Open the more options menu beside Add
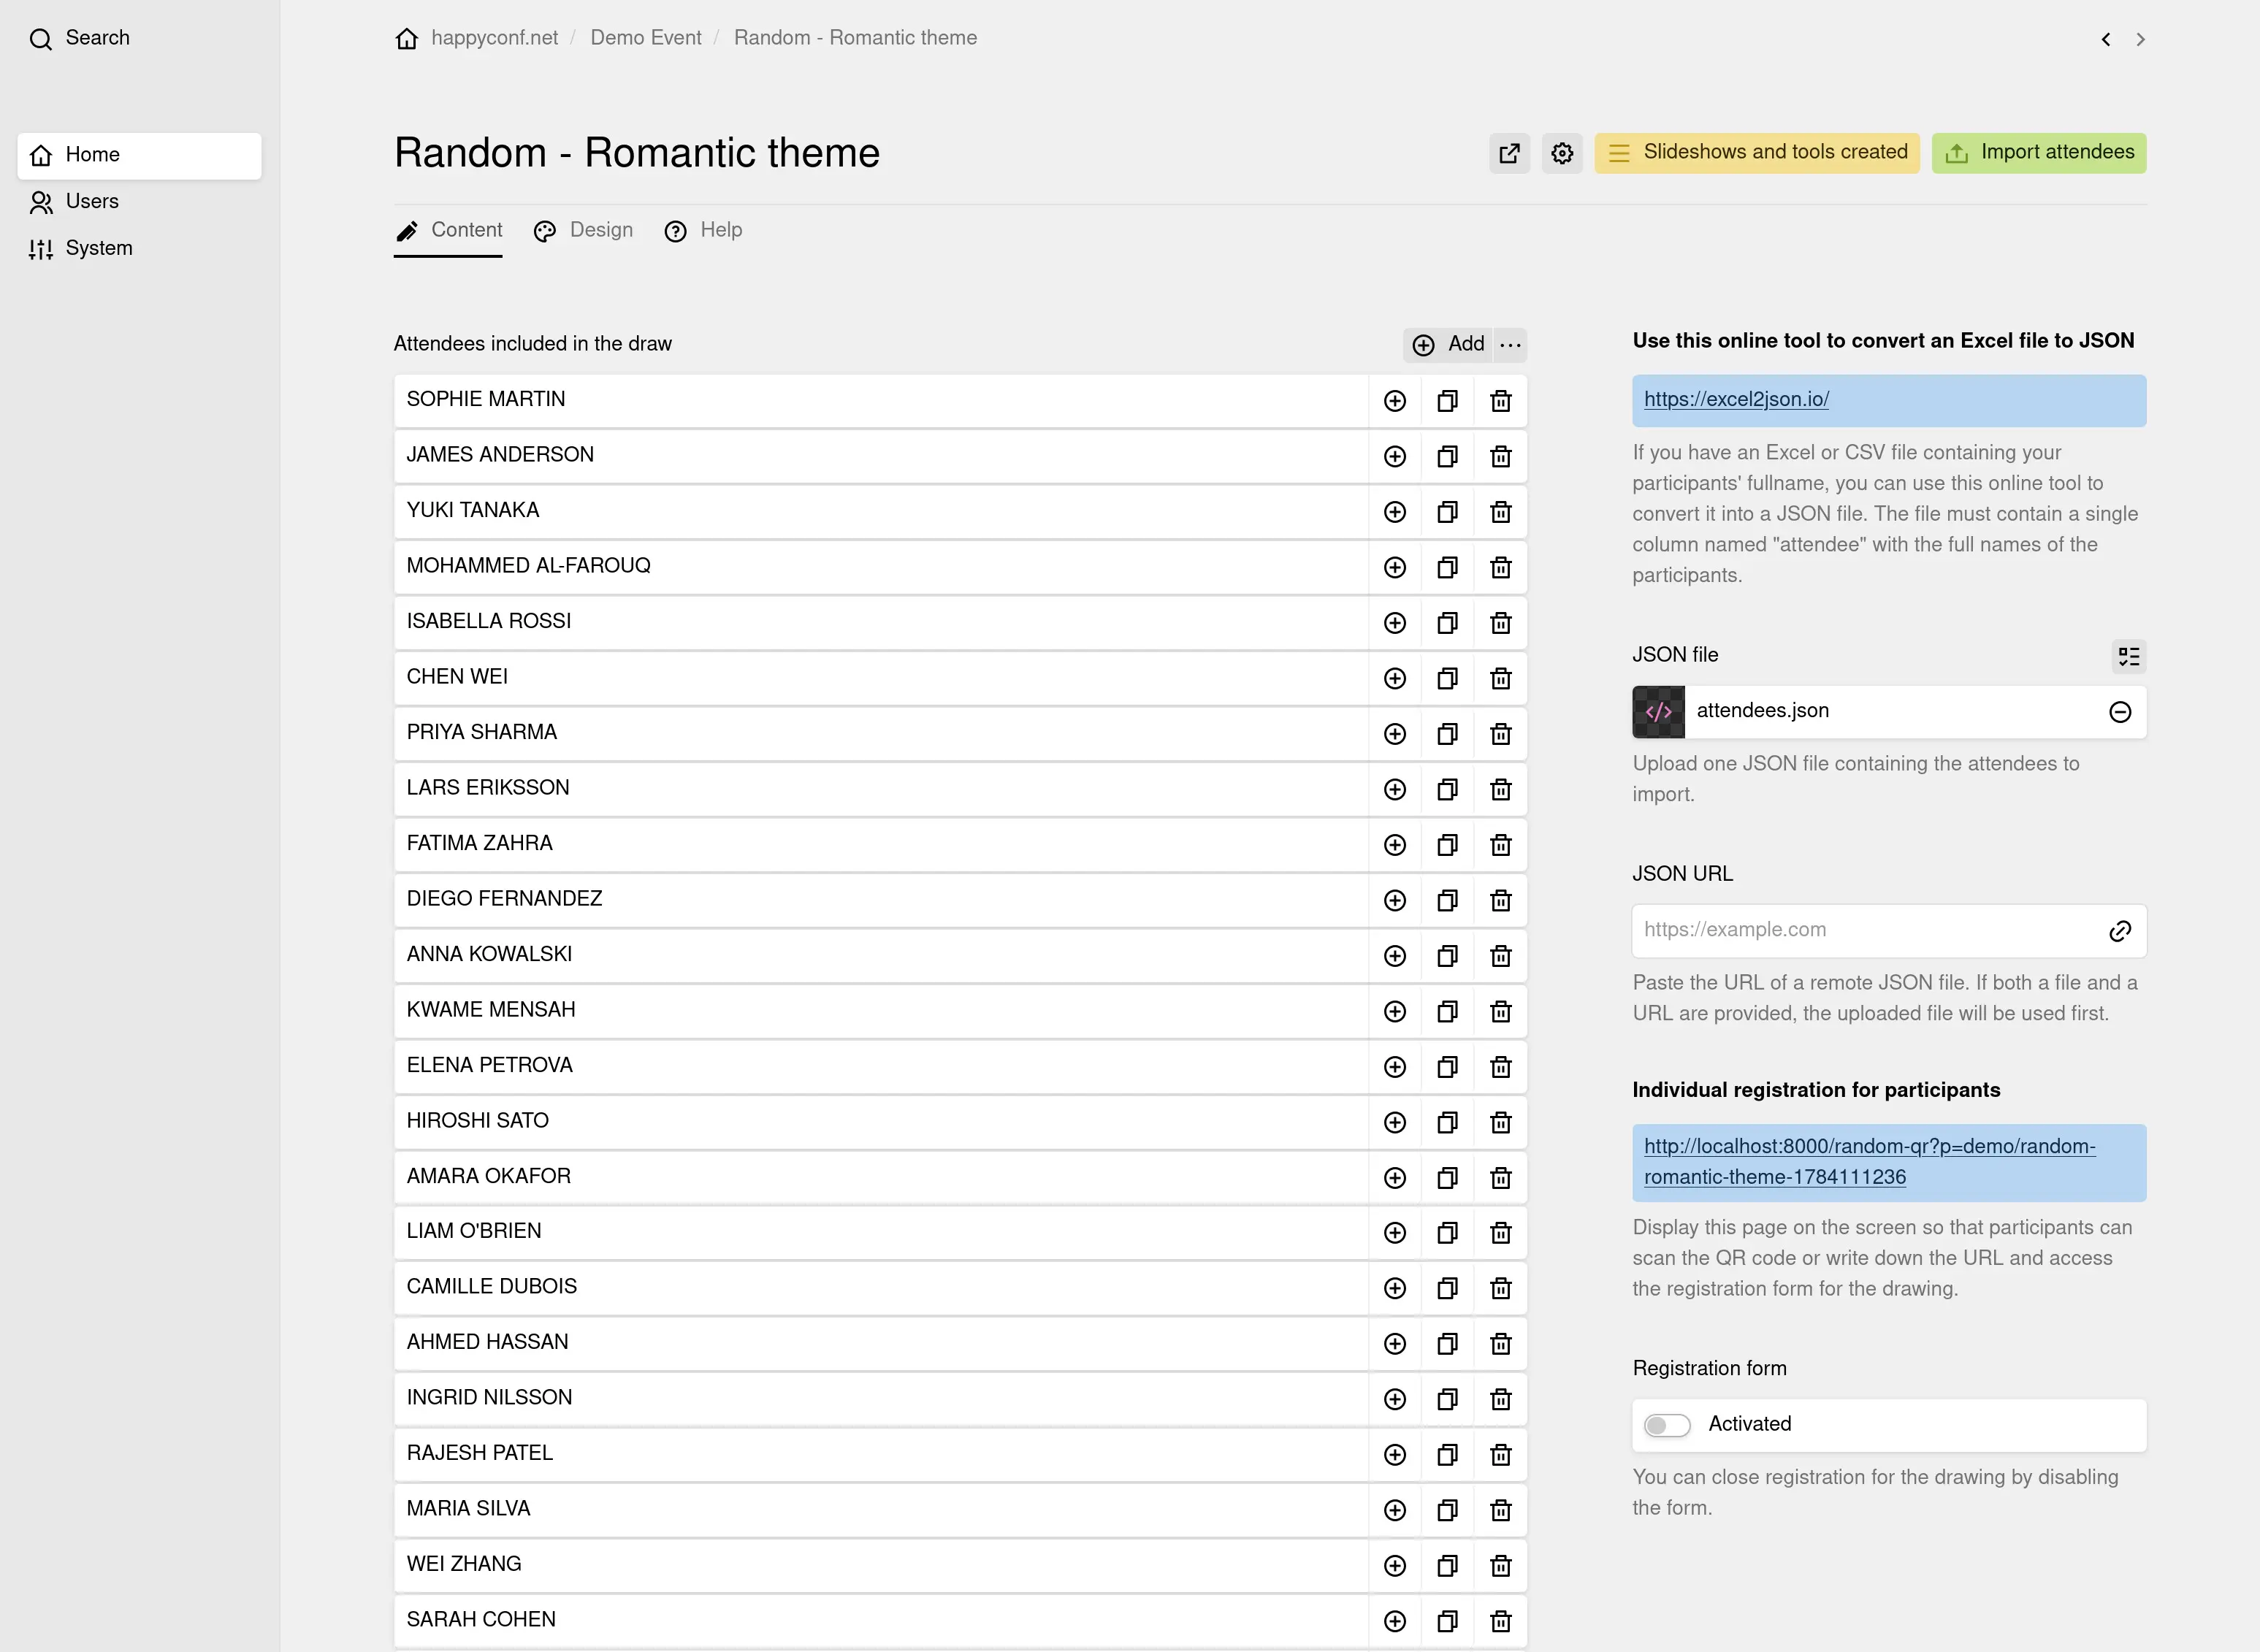2260x1652 pixels. pyautogui.click(x=1510, y=345)
